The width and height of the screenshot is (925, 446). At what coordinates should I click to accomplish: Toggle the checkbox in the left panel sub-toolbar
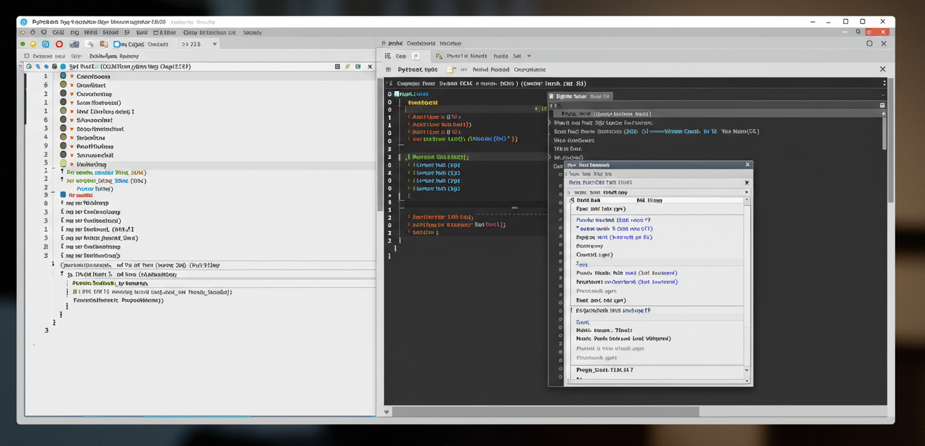pos(27,56)
